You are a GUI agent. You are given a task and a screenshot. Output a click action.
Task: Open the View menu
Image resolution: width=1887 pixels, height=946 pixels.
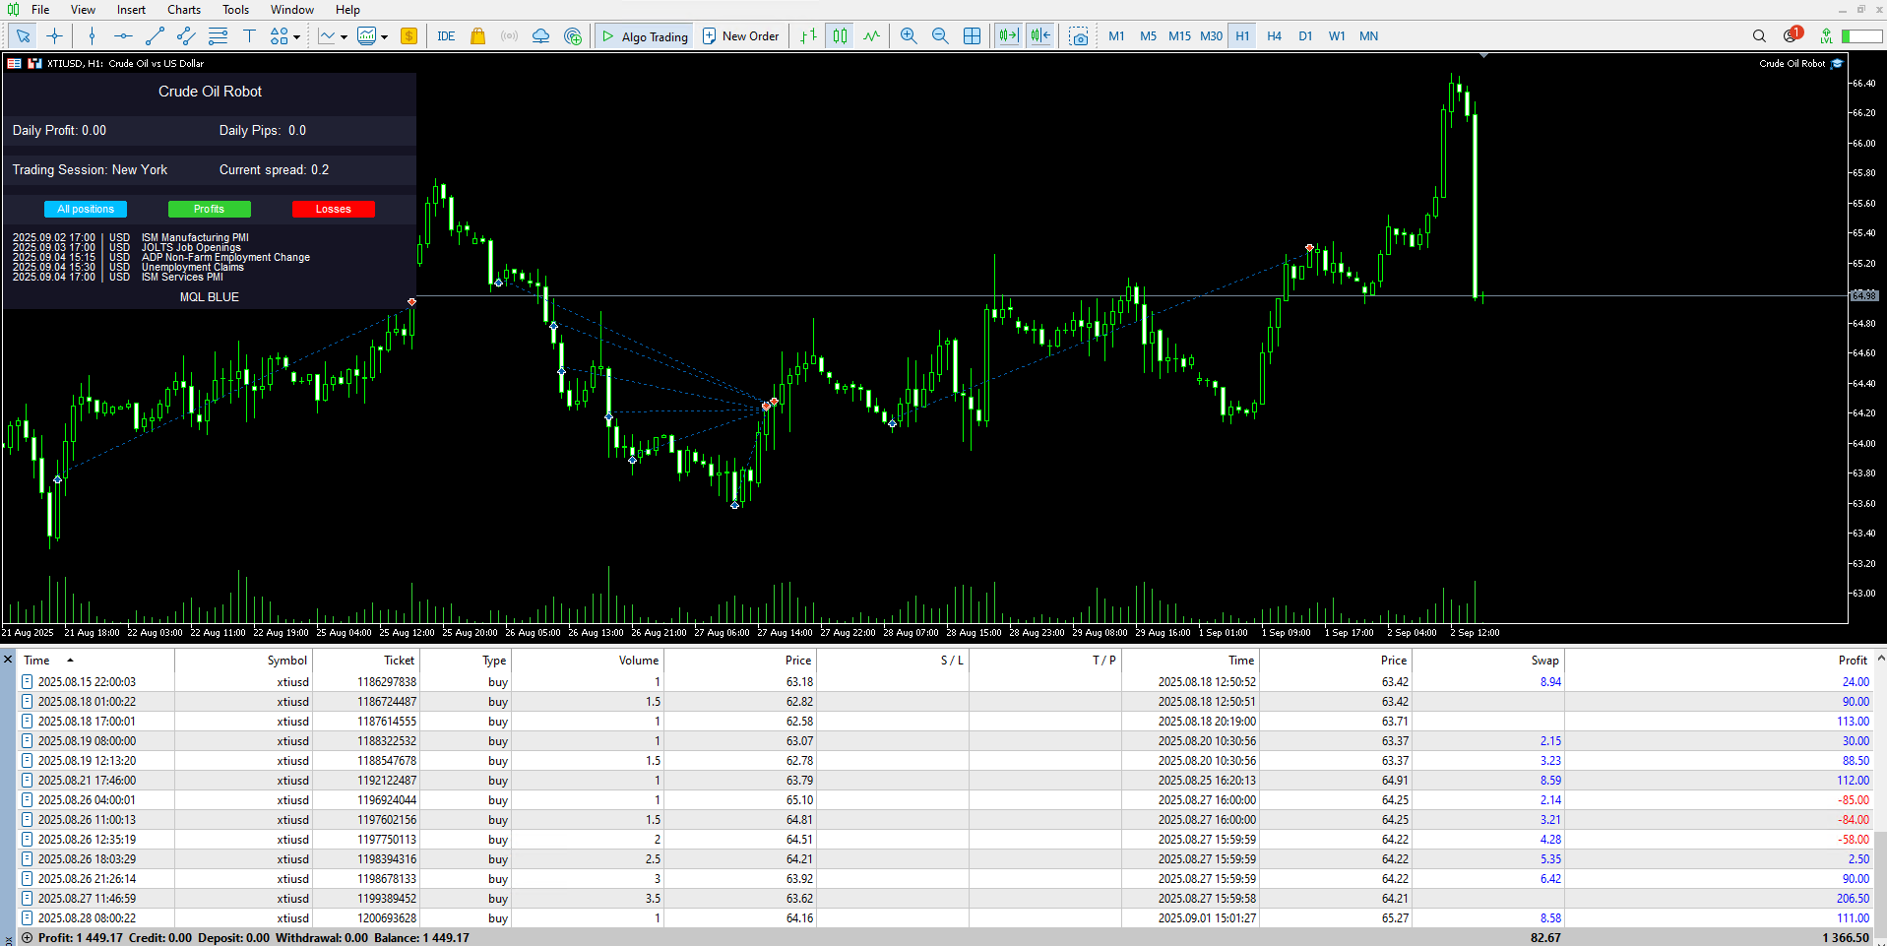83,10
